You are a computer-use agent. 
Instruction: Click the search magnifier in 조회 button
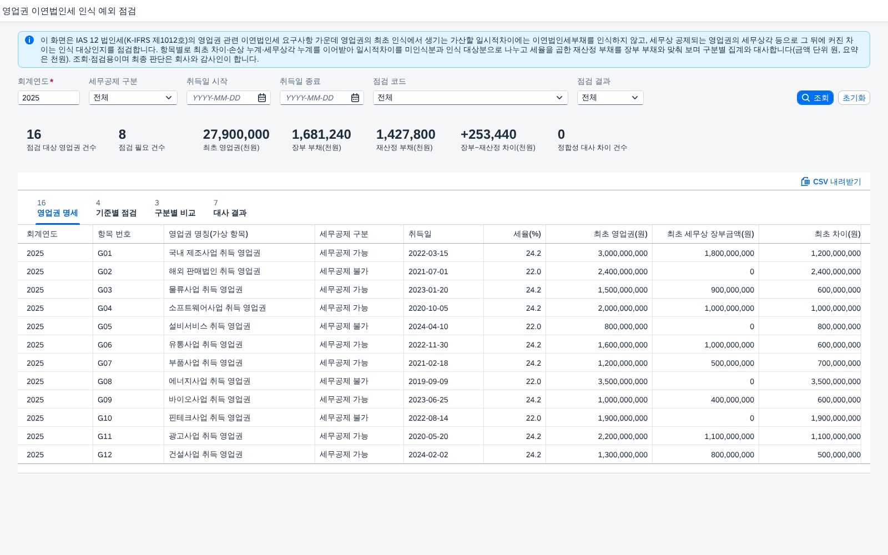[x=806, y=98]
